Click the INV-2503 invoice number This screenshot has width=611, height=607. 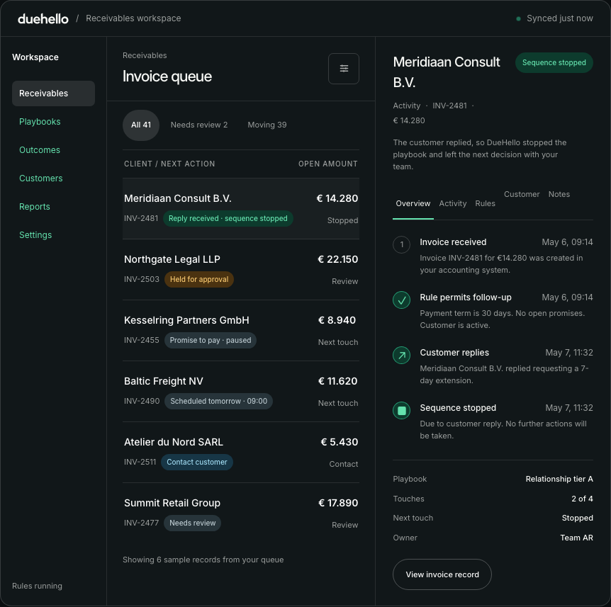coord(142,280)
